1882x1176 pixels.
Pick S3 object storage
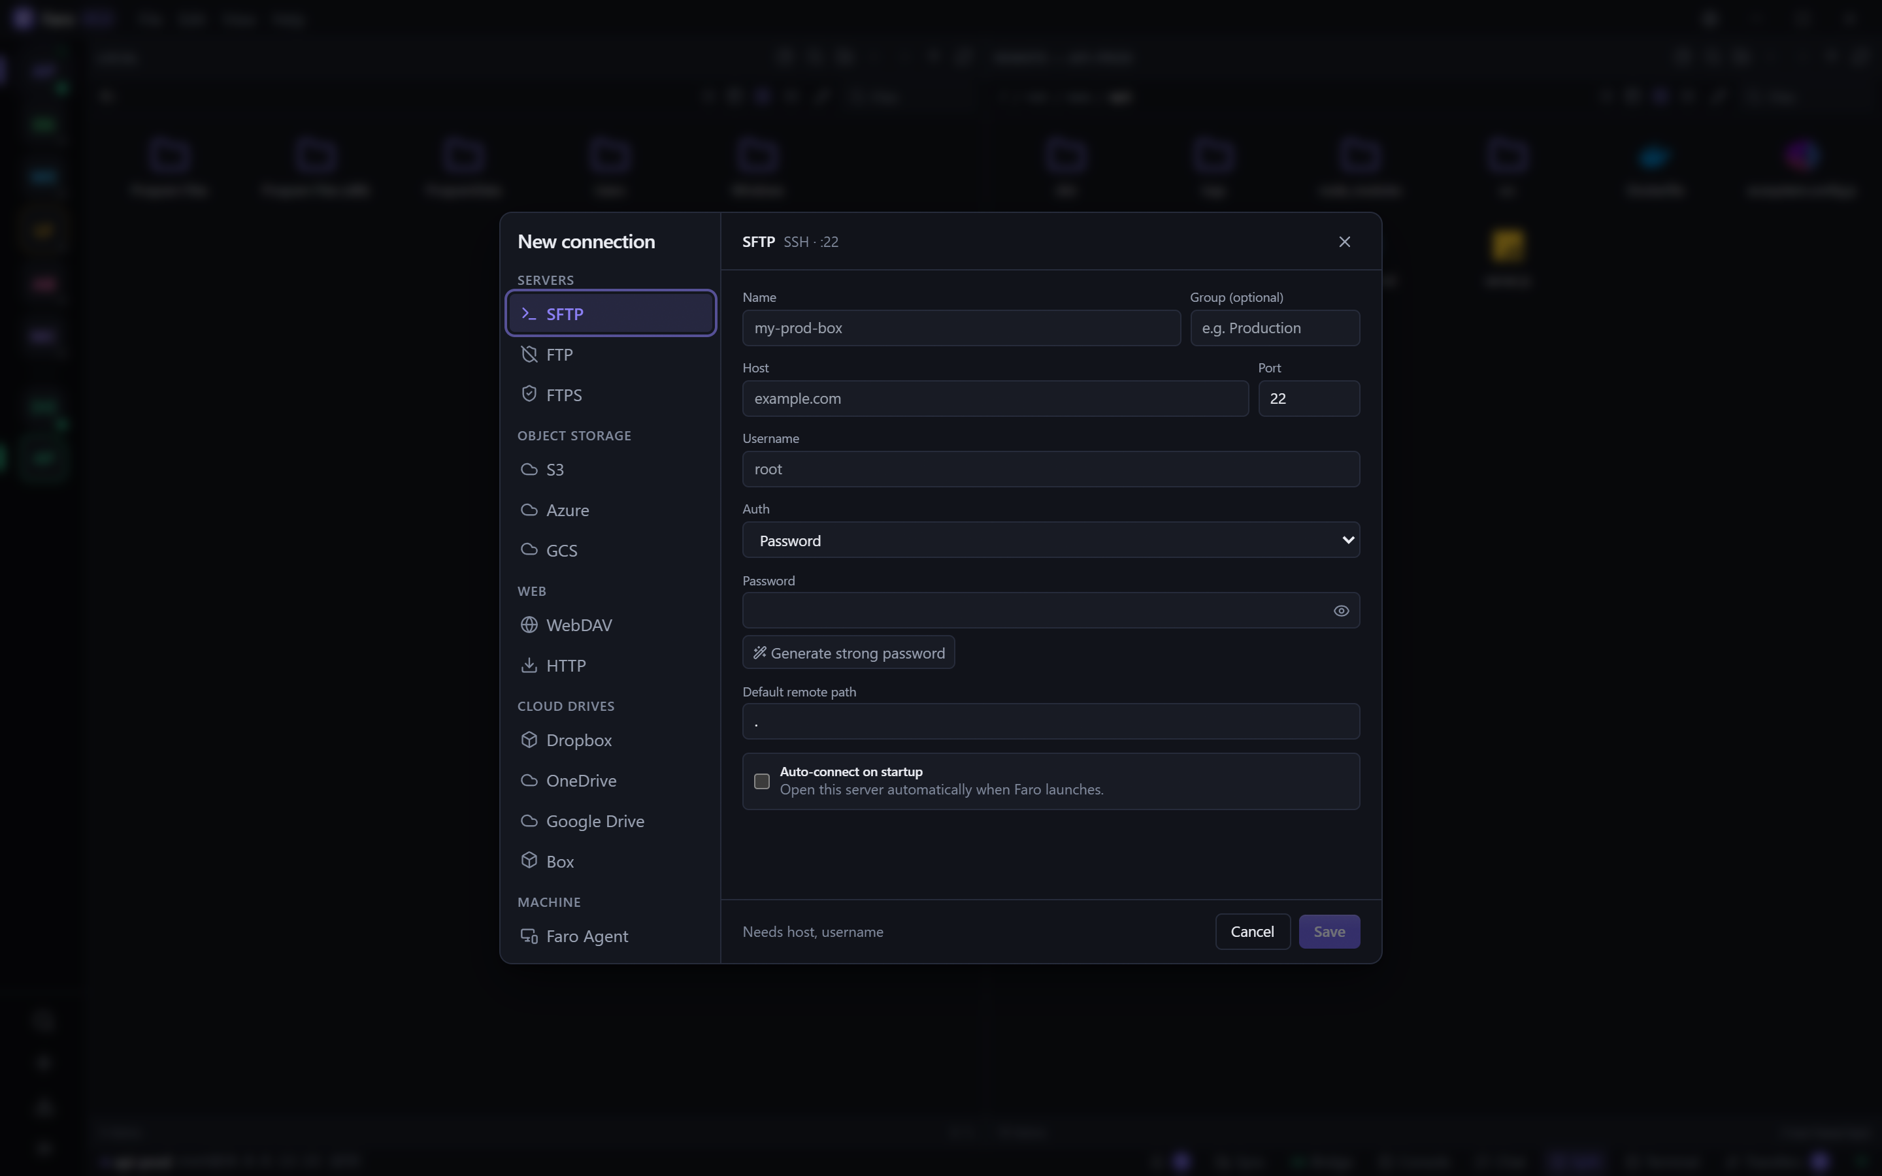610,469
